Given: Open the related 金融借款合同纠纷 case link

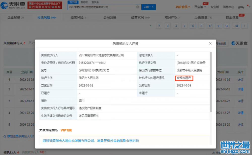Looking at the screenshot, I should [91, 140].
